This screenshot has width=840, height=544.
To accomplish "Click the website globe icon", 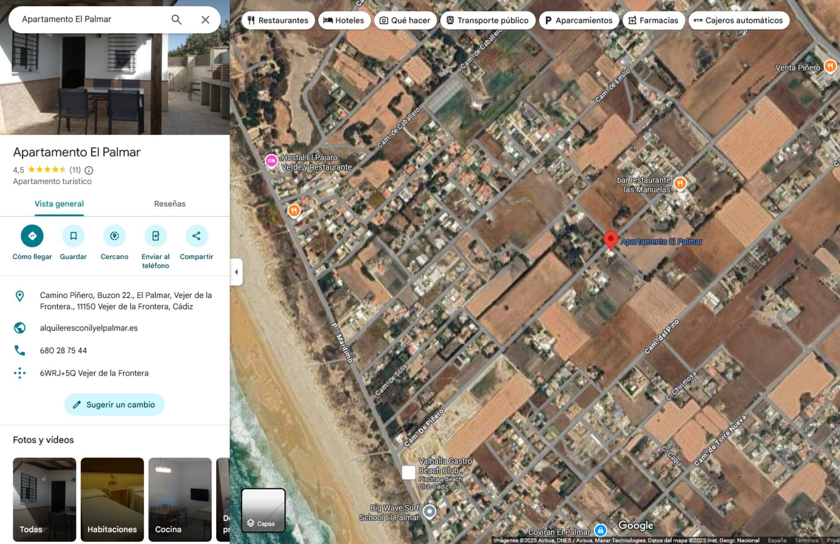I will (20, 328).
